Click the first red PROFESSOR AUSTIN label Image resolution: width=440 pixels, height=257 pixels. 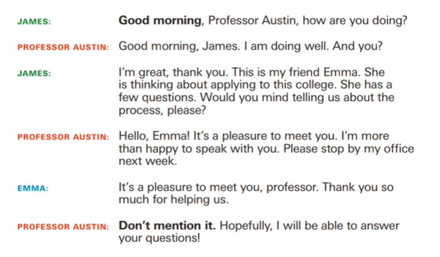click(x=63, y=47)
